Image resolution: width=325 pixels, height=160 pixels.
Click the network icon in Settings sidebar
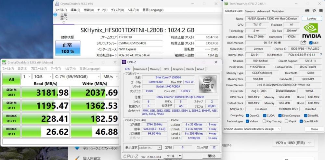pos(77,148)
